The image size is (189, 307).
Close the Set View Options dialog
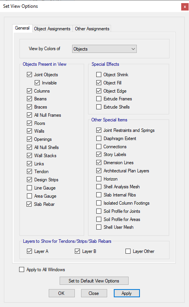click(185, 7)
